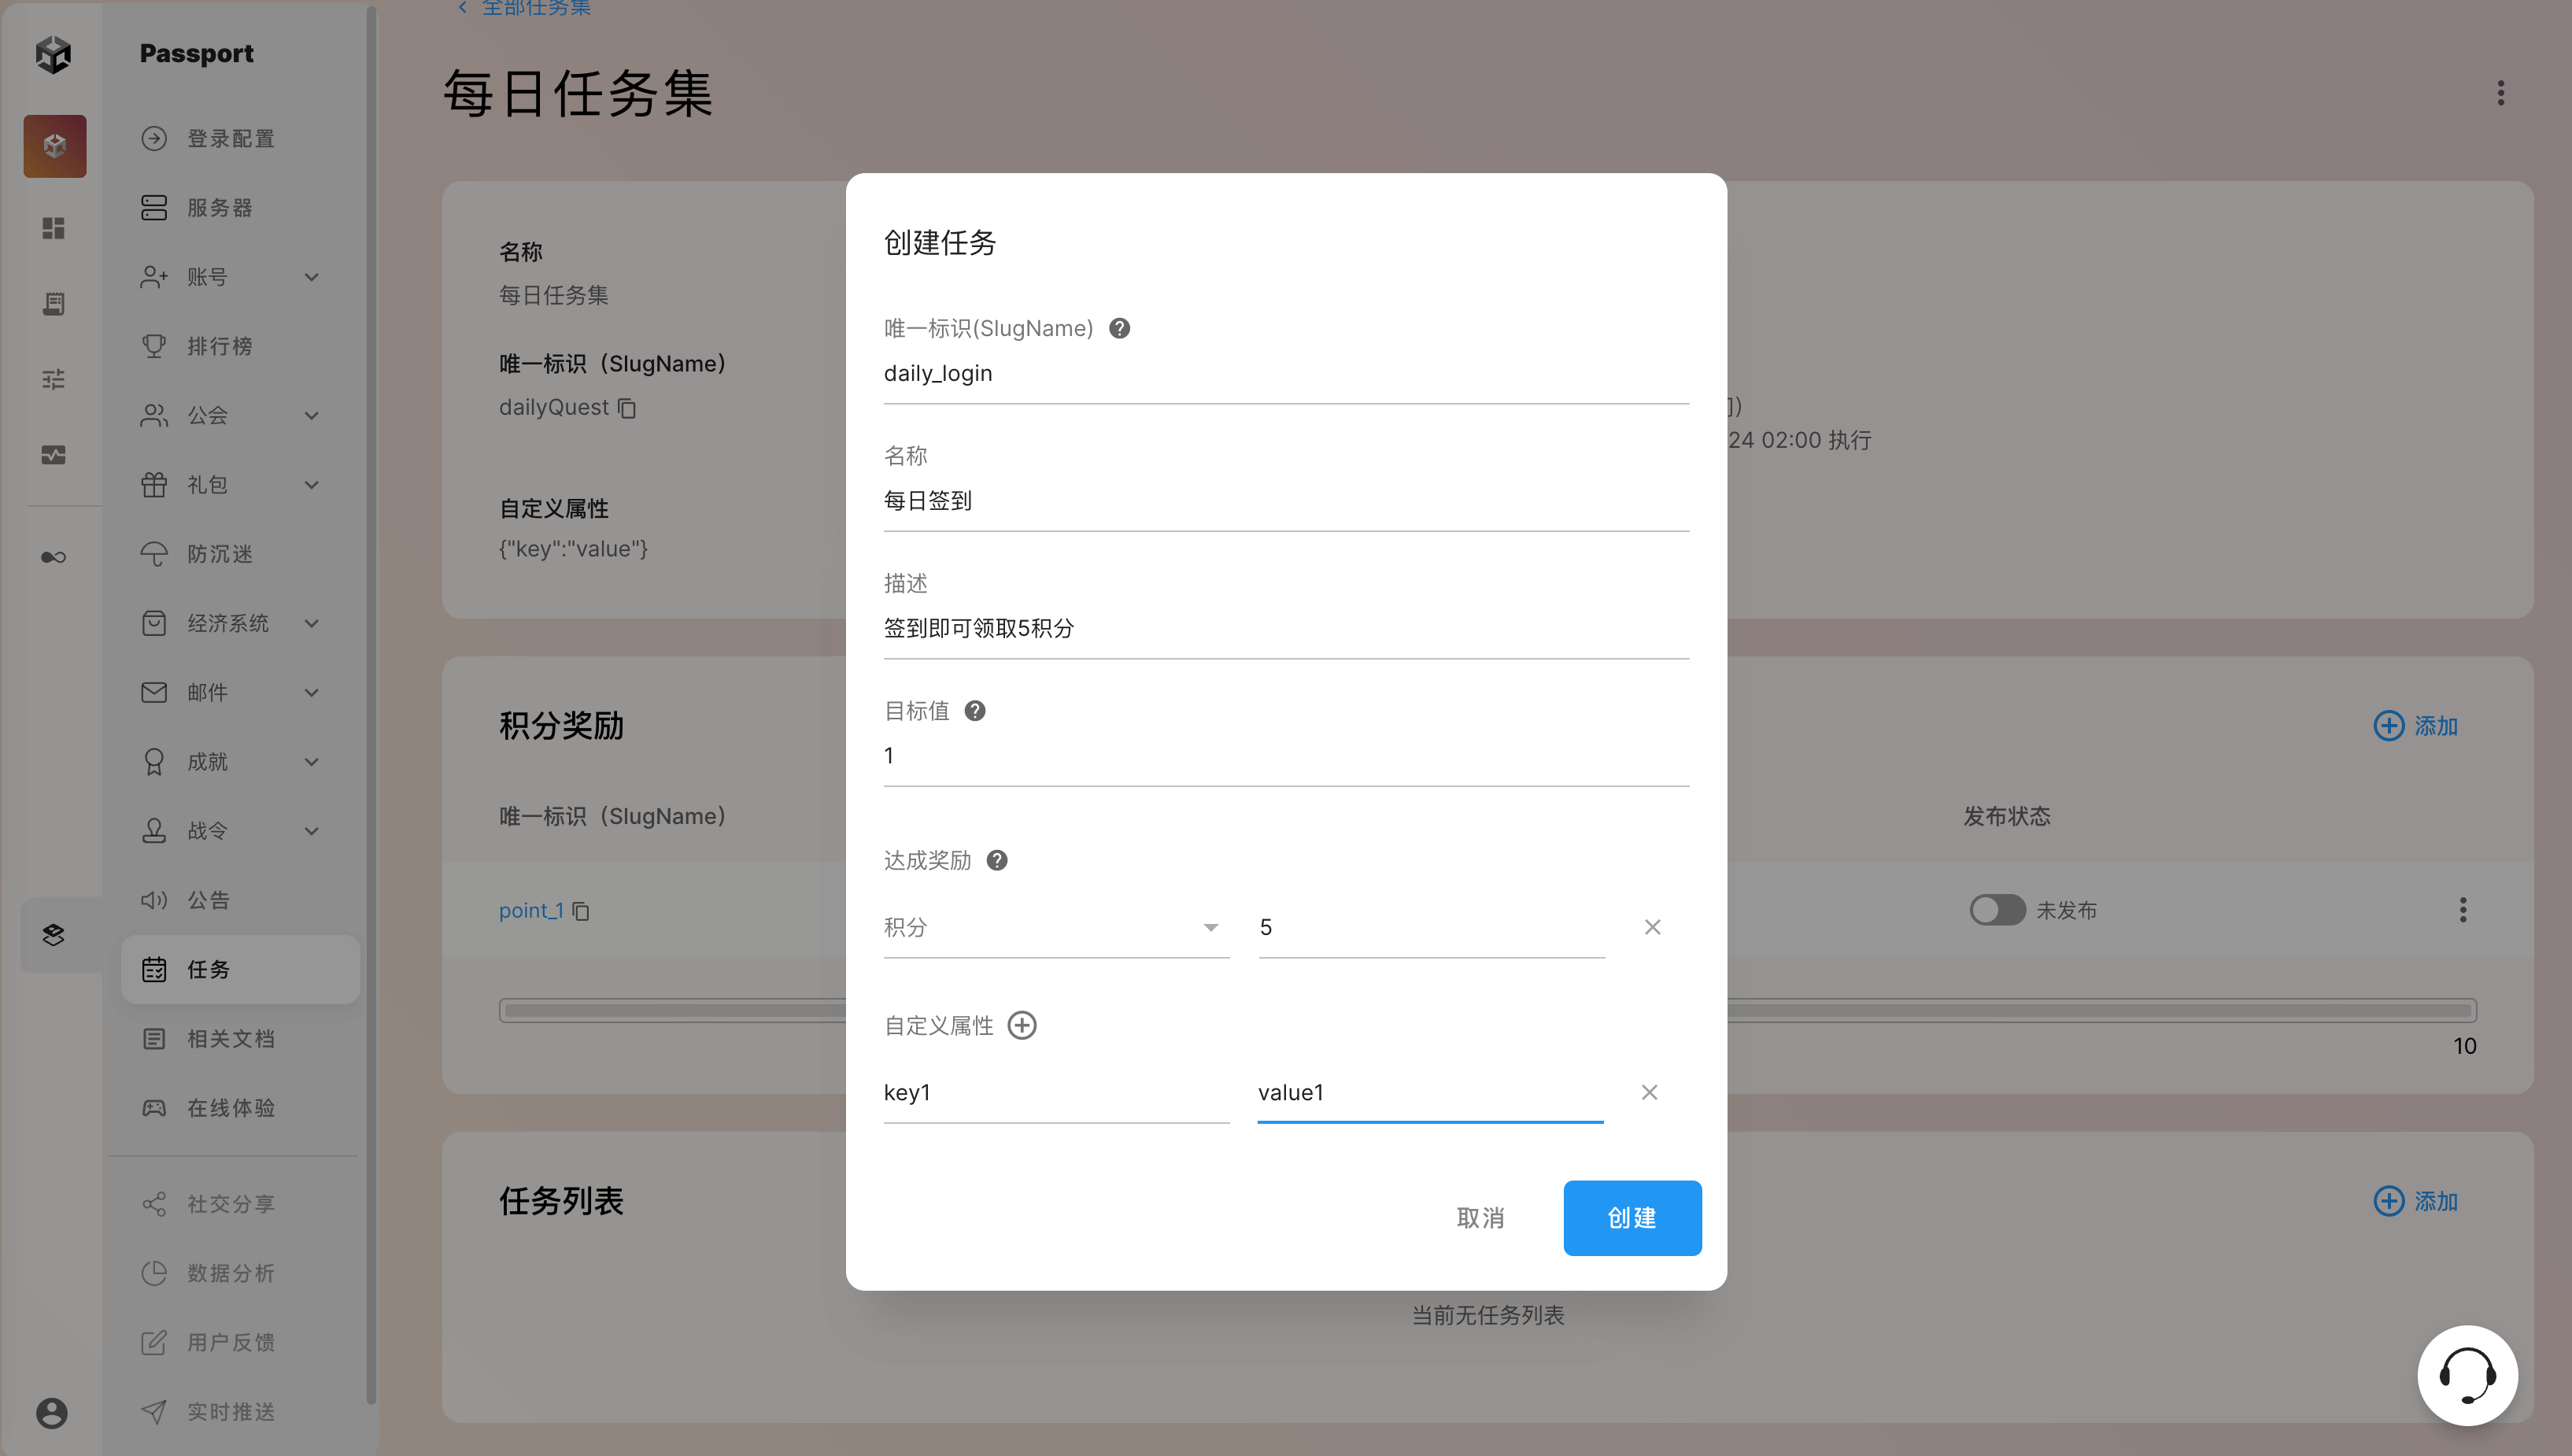Image resolution: width=2572 pixels, height=1456 pixels.
Task: Click help icon next to SlugName label
Action: 1119,328
